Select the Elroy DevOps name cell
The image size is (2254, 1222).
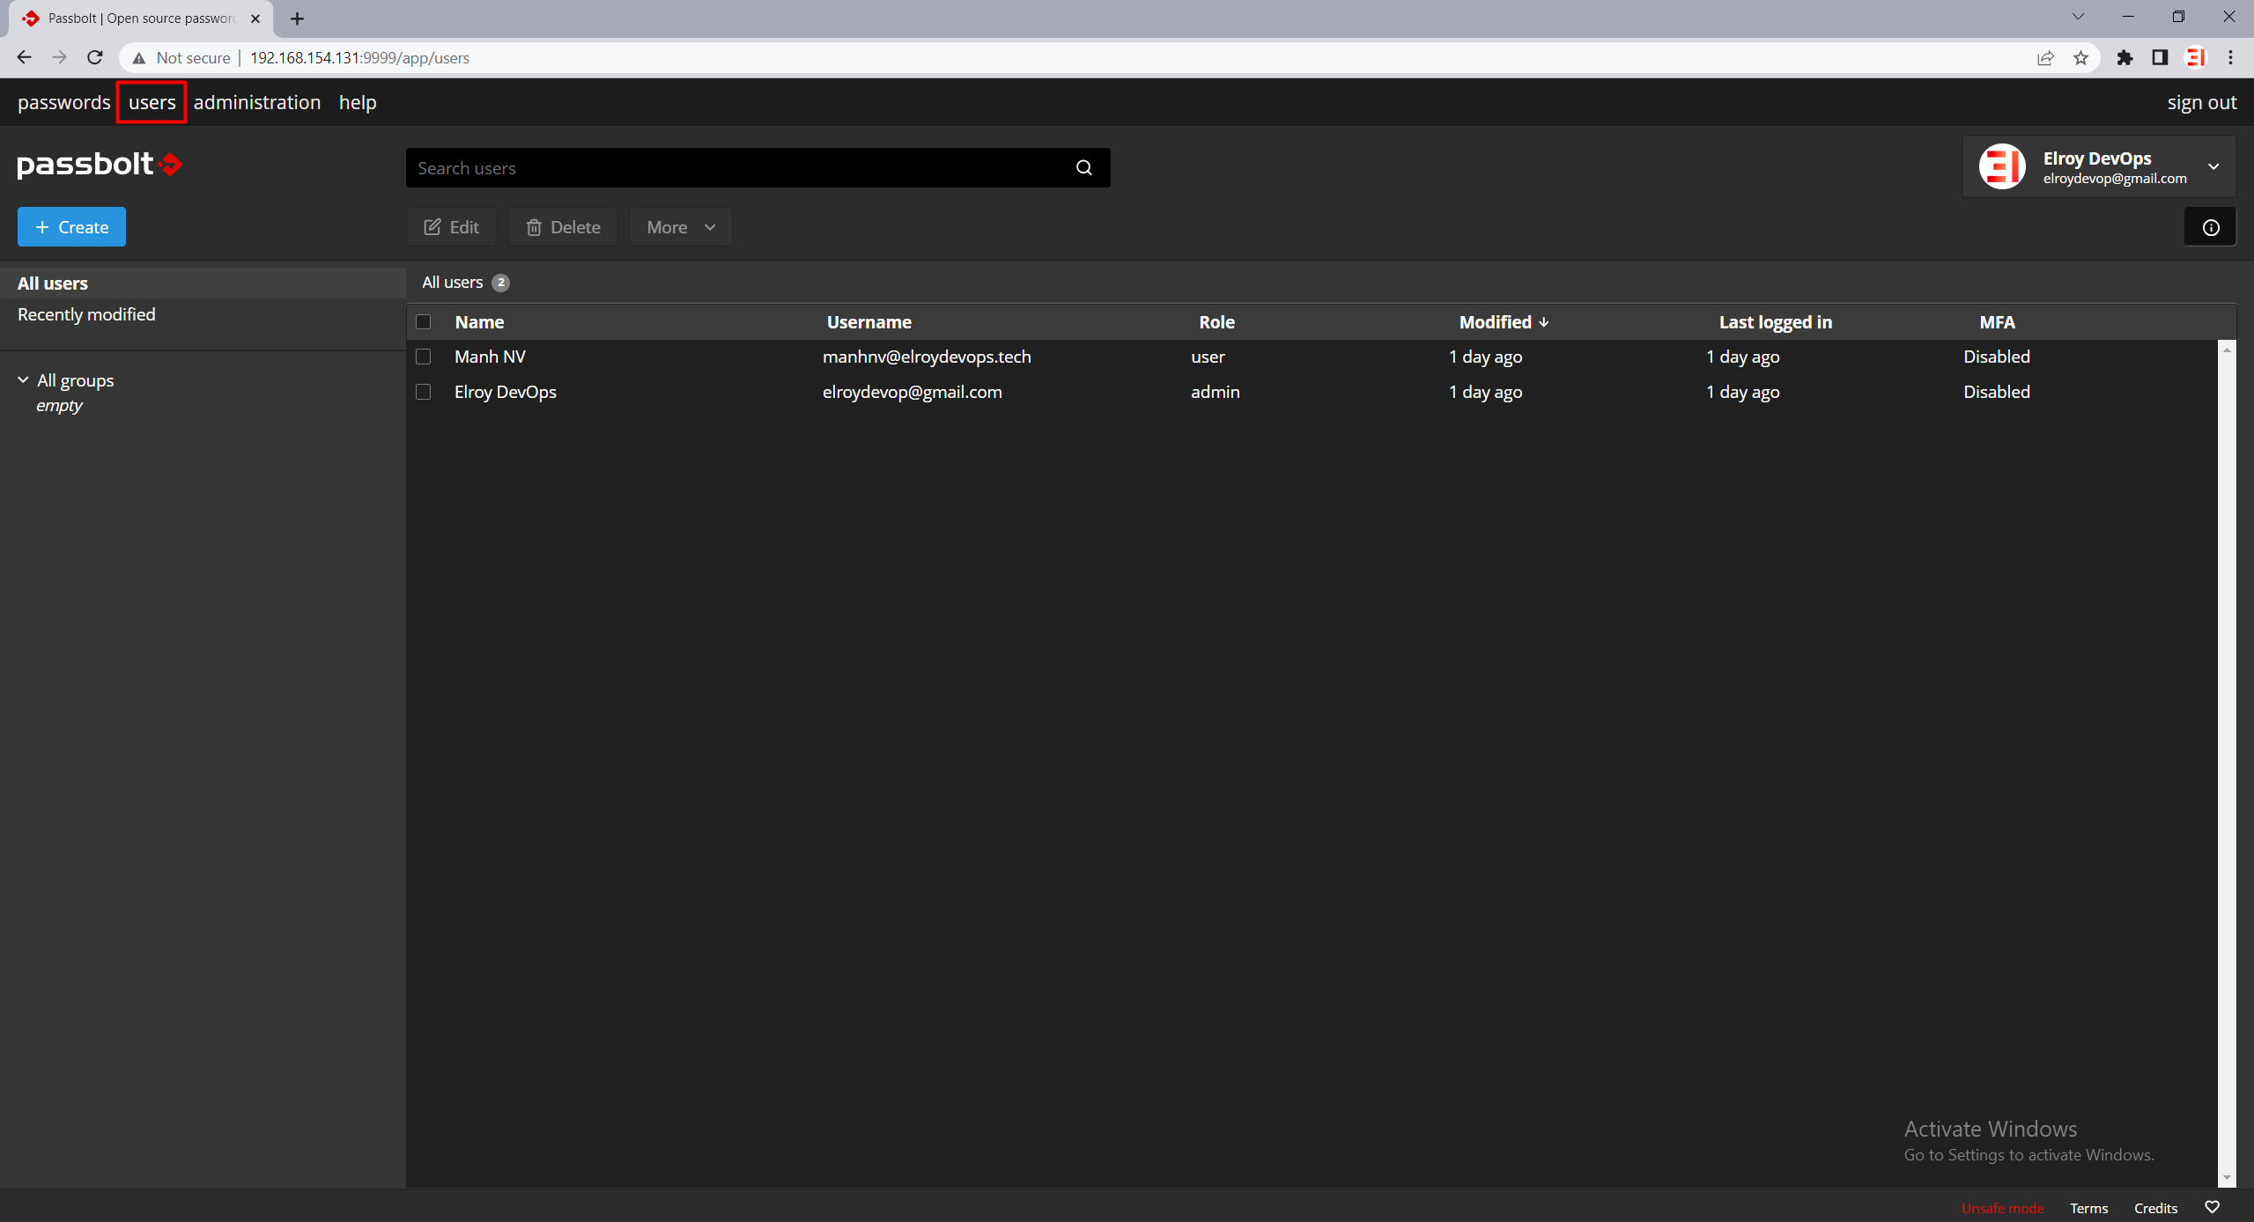(x=505, y=392)
